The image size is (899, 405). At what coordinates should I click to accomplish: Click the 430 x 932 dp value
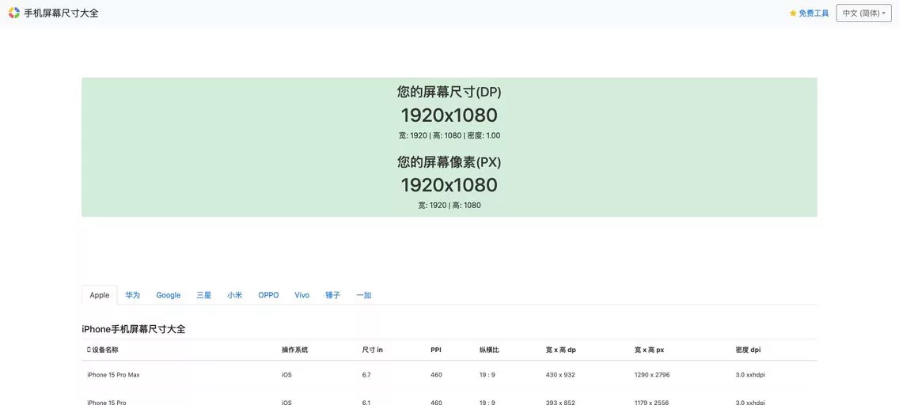tap(560, 375)
